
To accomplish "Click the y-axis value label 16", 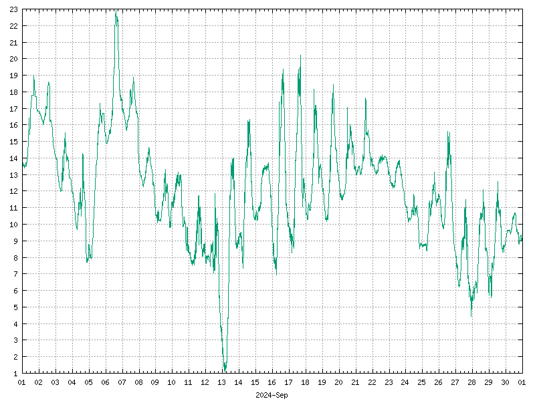I will 13,125.
